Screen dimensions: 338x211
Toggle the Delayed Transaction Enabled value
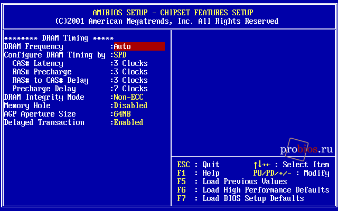tap(128, 122)
